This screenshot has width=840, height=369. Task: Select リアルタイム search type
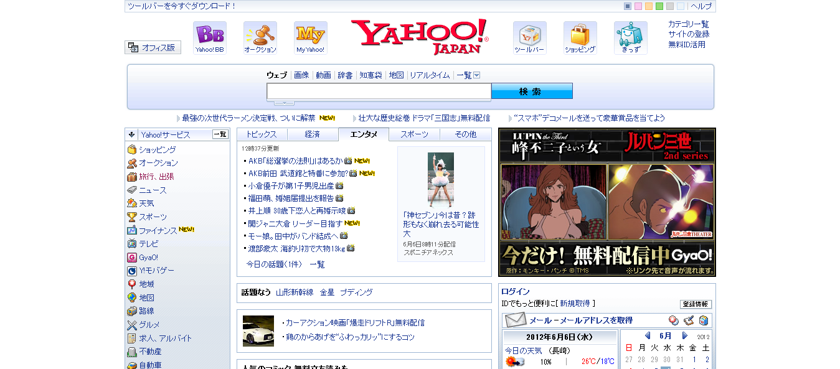[x=430, y=75]
